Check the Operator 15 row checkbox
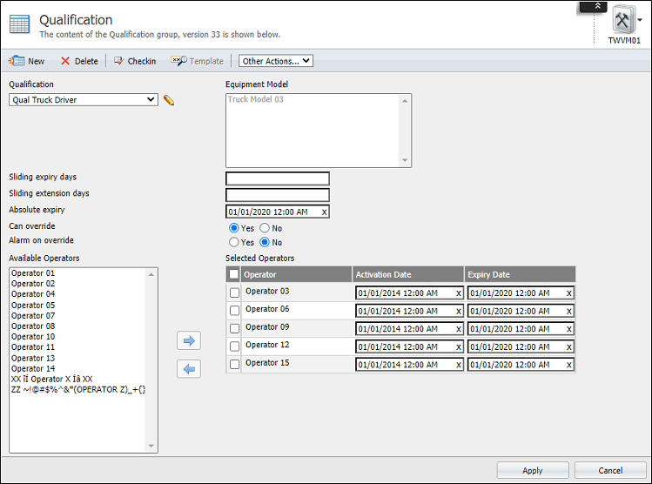Screen dimensions: 652x484 (234, 364)
